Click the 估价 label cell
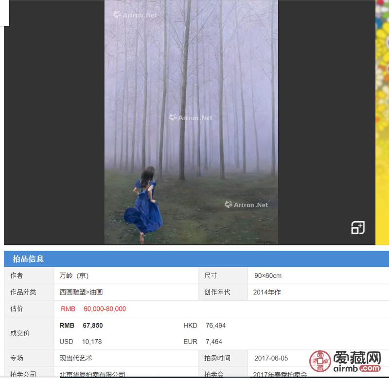The image size is (389, 378). click(29, 309)
